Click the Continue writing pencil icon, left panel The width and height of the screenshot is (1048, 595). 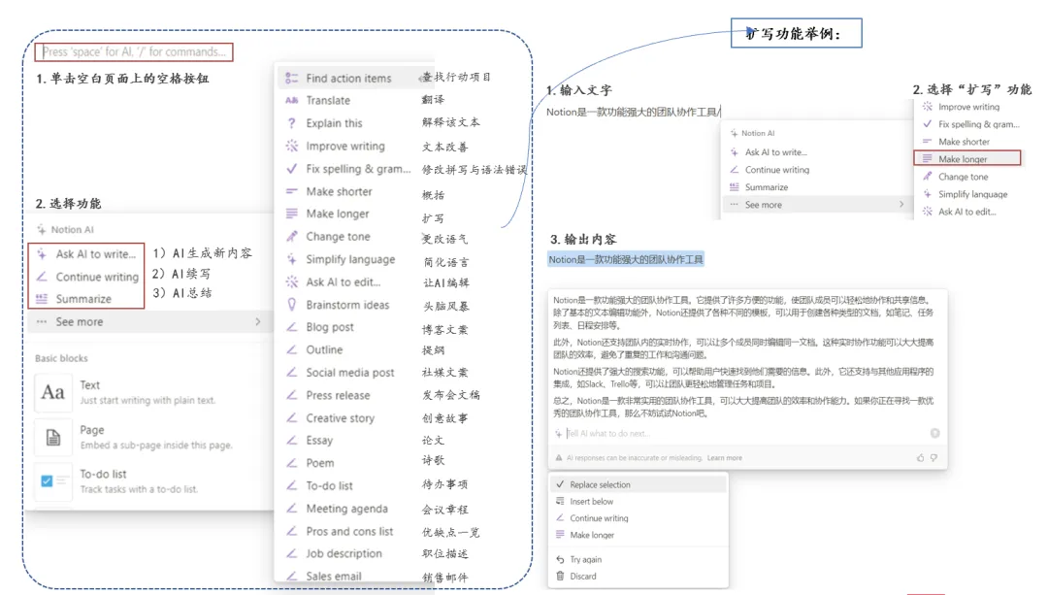[42, 276]
